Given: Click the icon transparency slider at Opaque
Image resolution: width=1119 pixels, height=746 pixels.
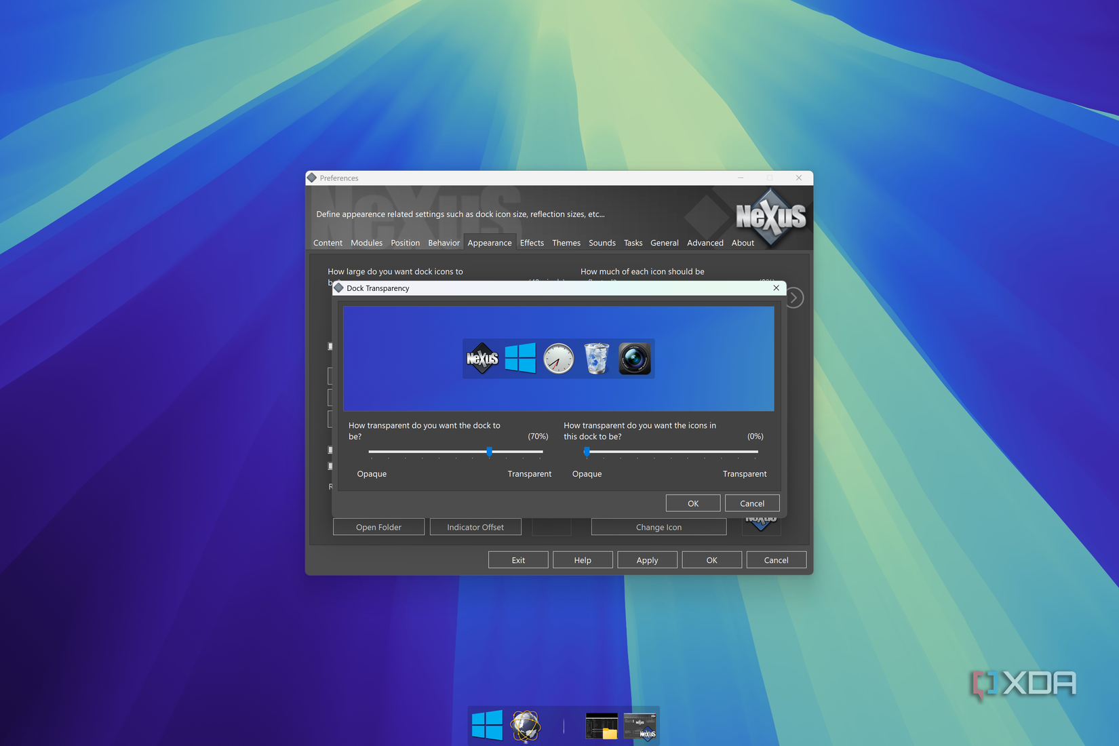Looking at the screenshot, I should 587,452.
